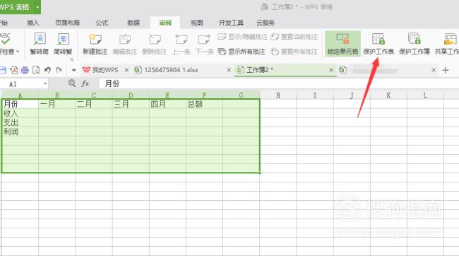Click cell containing 二月
459x256 pixels.
pyautogui.click(x=94, y=104)
